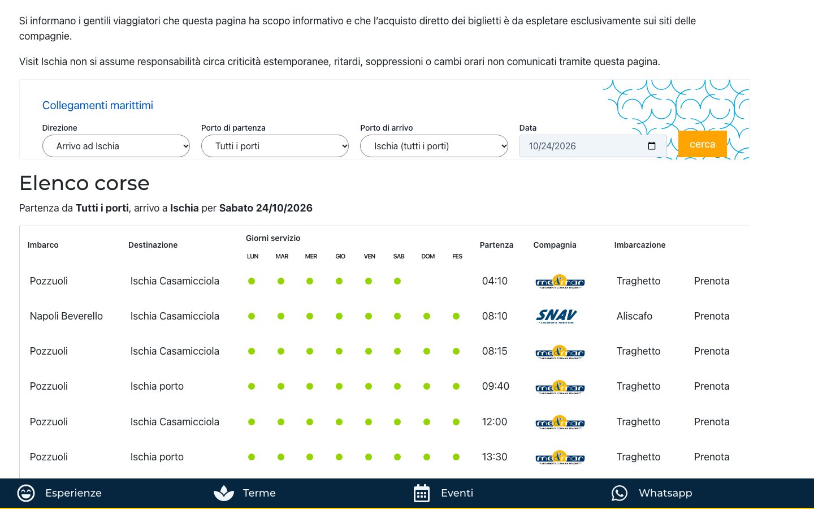Click Prenota for the 08:15 departure
Screen dimensions: 814x509
click(x=712, y=351)
